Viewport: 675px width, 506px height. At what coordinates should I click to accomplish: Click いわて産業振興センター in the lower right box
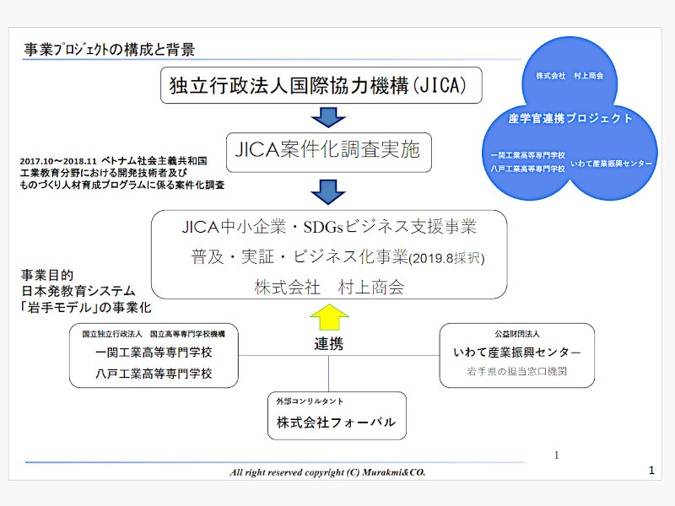coord(517,353)
